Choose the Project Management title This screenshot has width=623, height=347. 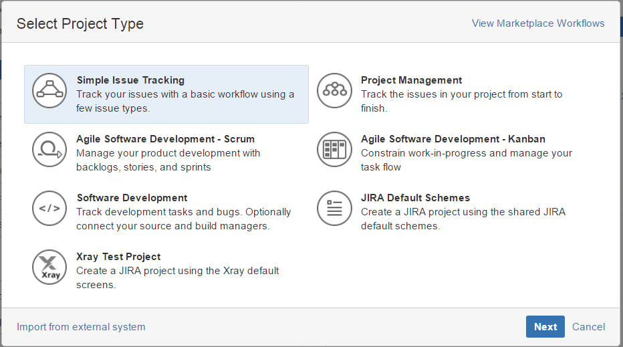411,80
